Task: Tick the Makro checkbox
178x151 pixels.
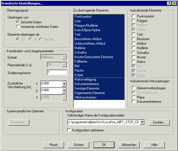Action: [x=133, y=62]
